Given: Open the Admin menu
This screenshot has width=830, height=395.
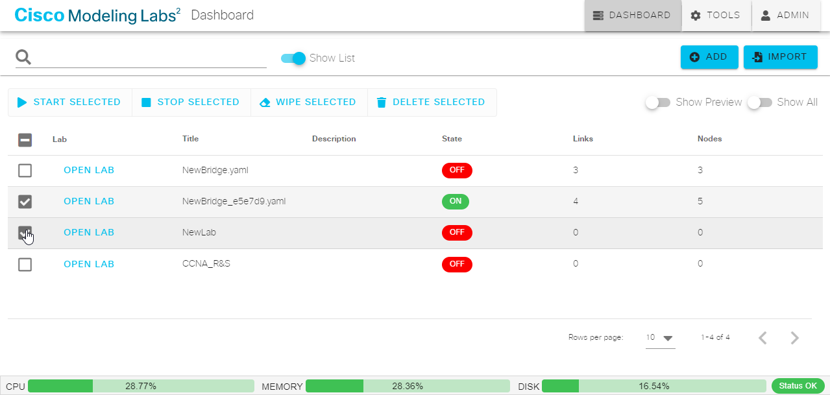Looking at the screenshot, I should pos(785,16).
